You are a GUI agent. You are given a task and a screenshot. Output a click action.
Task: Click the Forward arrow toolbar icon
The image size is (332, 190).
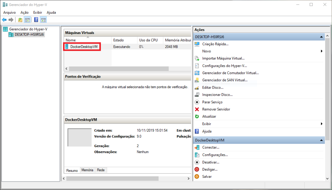pyautogui.click(x=11, y=20)
